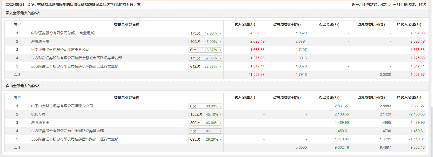Click 净买入金额(万) header in sell table

pos(409,97)
